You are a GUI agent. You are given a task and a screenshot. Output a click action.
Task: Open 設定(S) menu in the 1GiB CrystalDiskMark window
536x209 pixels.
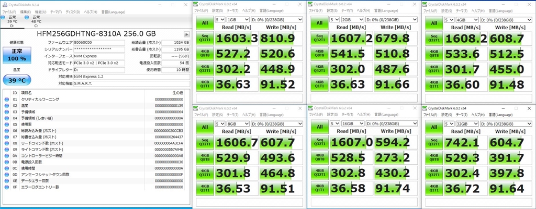(x=217, y=10)
